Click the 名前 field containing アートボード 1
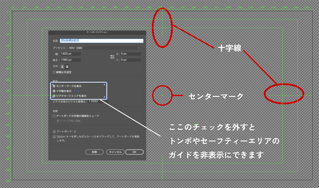Image resolution: width=319 pixels, height=188 pixels. pyautogui.click(x=102, y=41)
